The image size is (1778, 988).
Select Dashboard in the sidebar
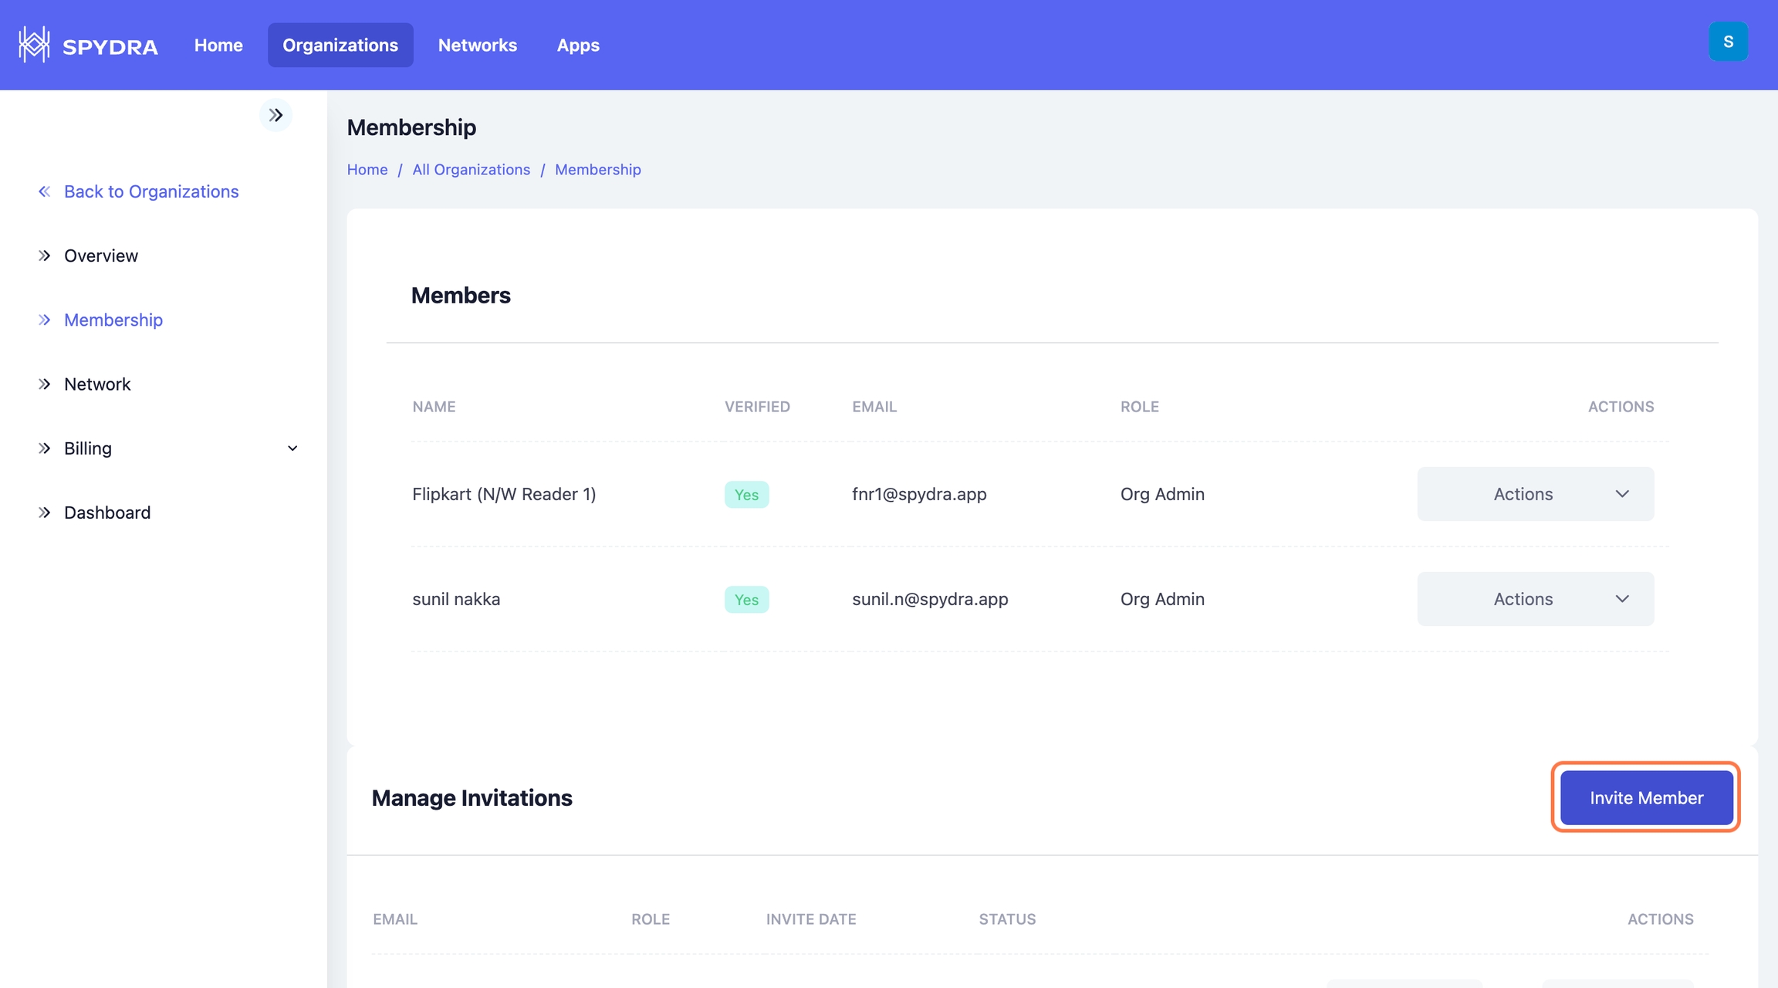(x=107, y=513)
